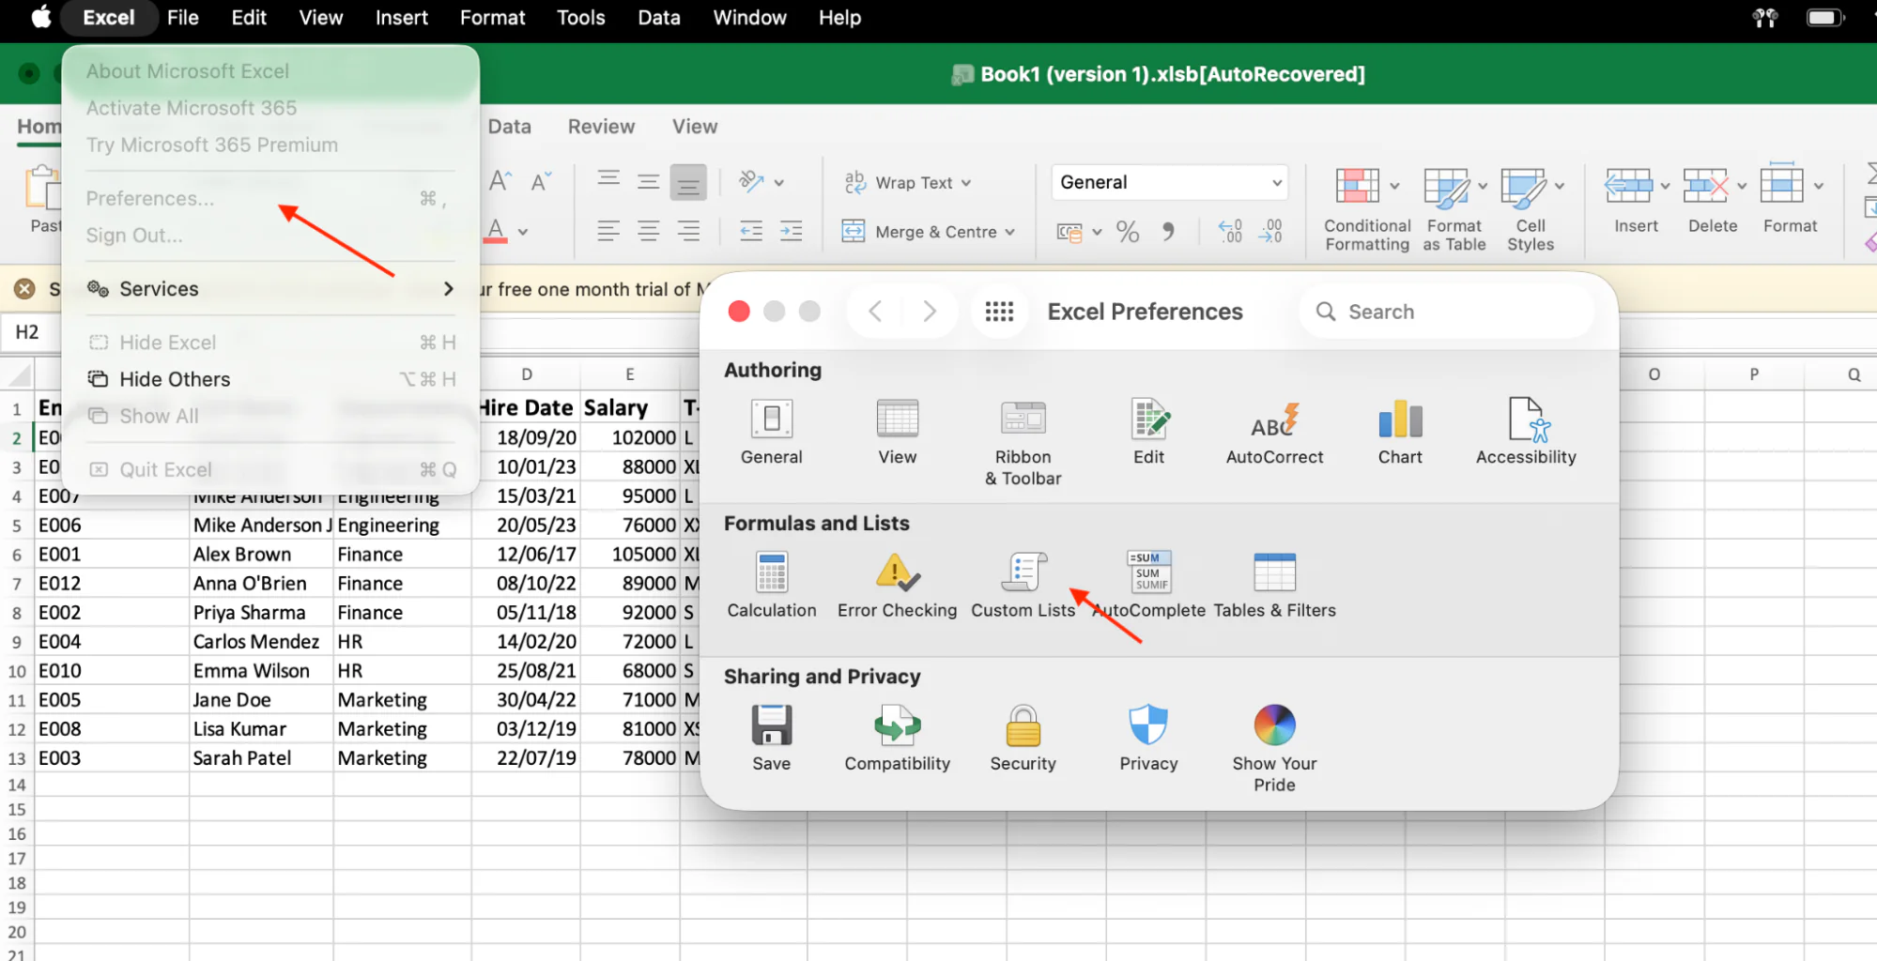Go forward in Excel Preferences

929,312
